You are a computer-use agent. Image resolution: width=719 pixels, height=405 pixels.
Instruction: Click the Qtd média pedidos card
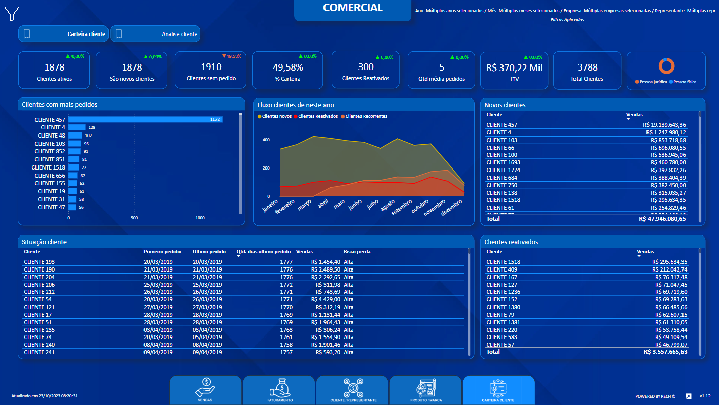pos(441,70)
